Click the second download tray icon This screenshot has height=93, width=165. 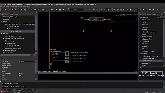pyautogui.click(x=89, y=10)
